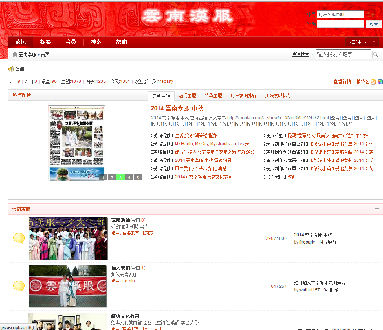The image size is (383, 330).
Task: Open 漢服女装 2014【花 thread
Action: pyautogui.click(x=342, y=169)
